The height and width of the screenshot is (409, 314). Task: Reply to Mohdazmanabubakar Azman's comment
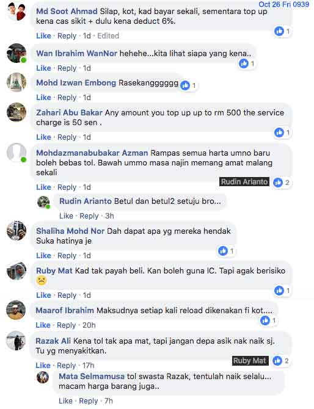[x=67, y=187]
